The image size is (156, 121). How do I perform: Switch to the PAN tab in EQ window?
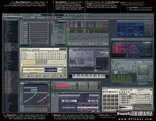click(139, 35)
